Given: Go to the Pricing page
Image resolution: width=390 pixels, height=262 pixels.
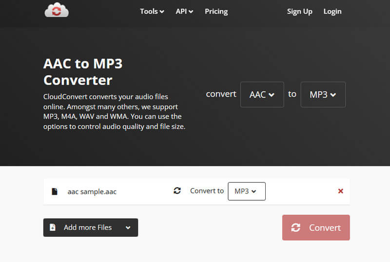Looking at the screenshot, I should (x=216, y=11).
